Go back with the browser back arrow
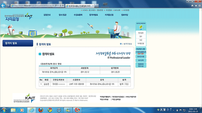Viewport: 202px width, 113px height. point(3,6)
